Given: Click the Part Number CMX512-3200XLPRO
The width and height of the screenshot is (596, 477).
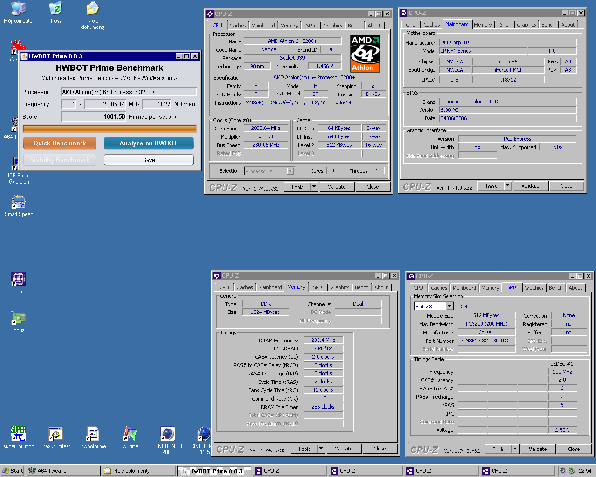Looking at the screenshot, I should 486,341.
